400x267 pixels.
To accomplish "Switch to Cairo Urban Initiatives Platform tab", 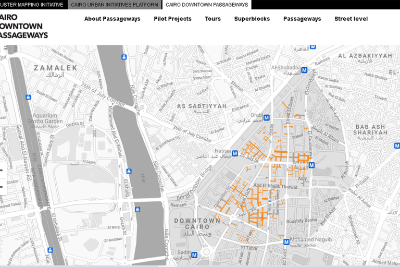I will pyautogui.click(x=114, y=5).
